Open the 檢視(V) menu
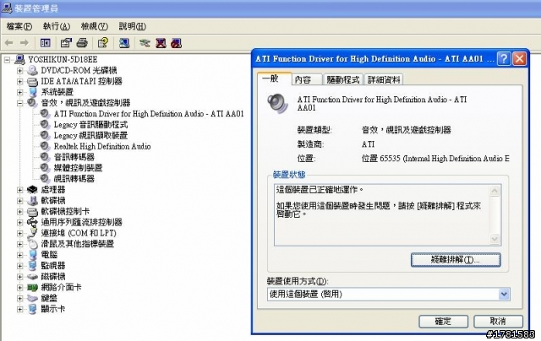 [94, 26]
